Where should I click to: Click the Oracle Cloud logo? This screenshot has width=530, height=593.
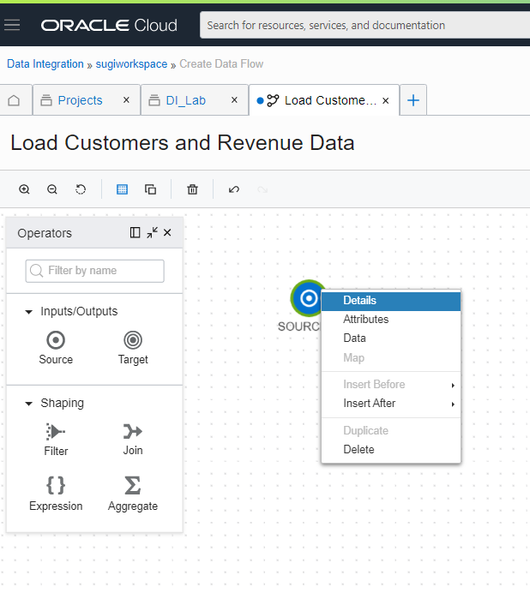pyautogui.click(x=109, y=26)
